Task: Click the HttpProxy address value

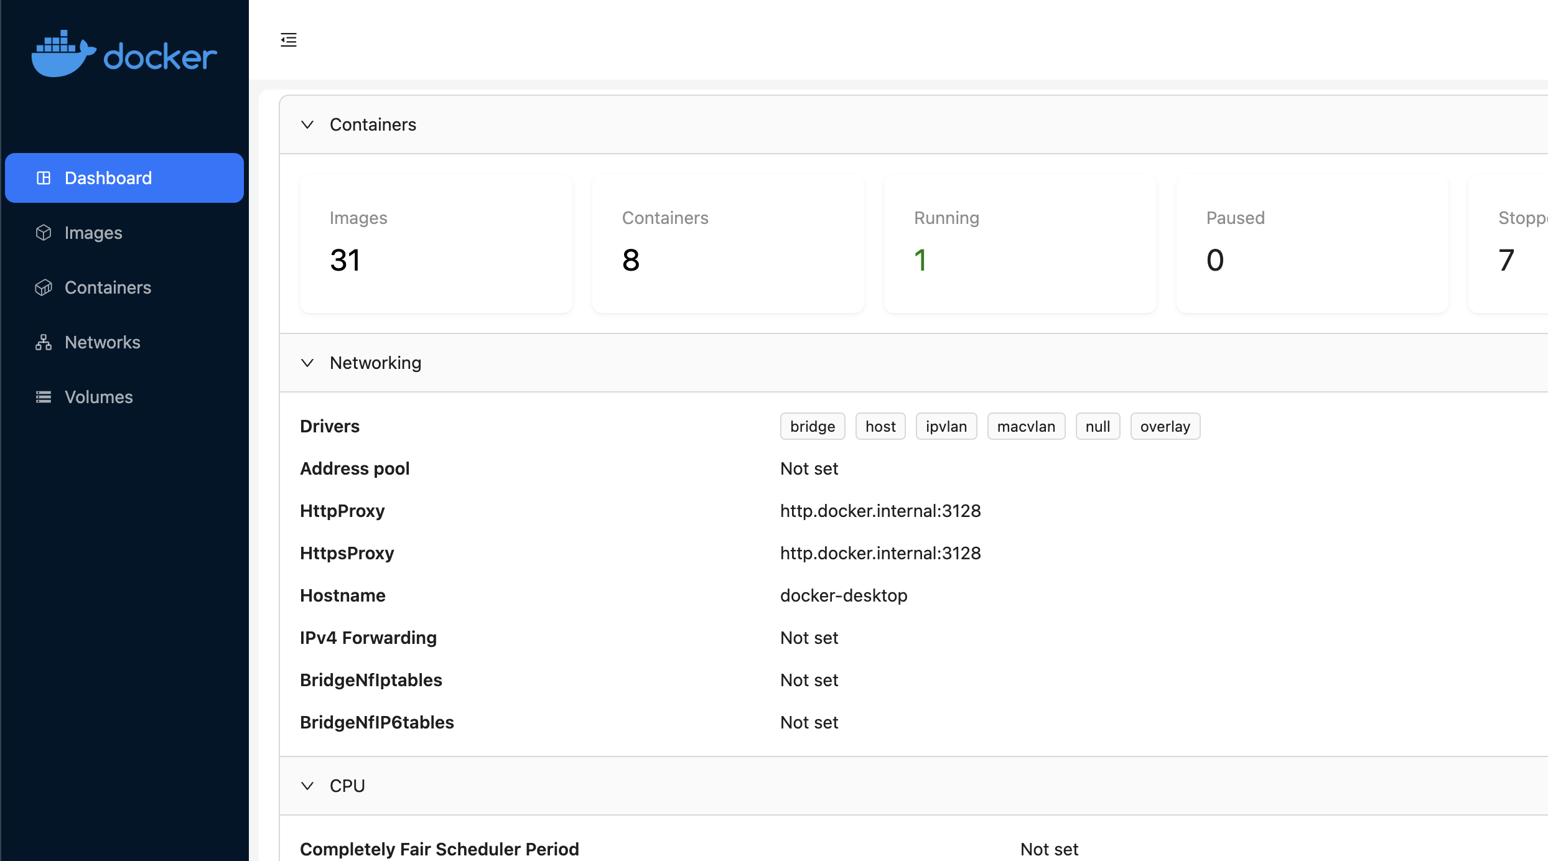Action: click(880, 511)
